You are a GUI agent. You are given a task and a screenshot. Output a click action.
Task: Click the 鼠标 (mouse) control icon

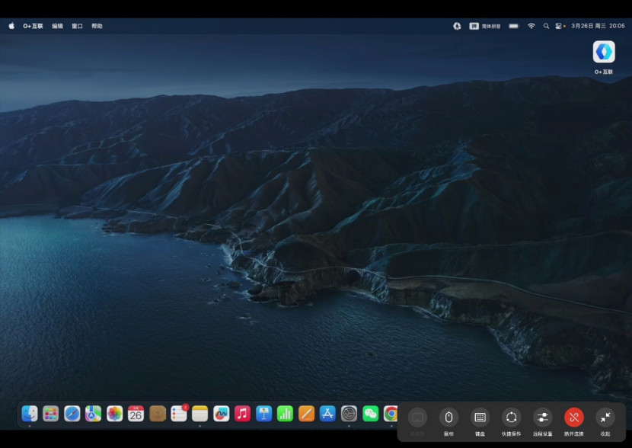pyautogui.click(x=448, y=418)
